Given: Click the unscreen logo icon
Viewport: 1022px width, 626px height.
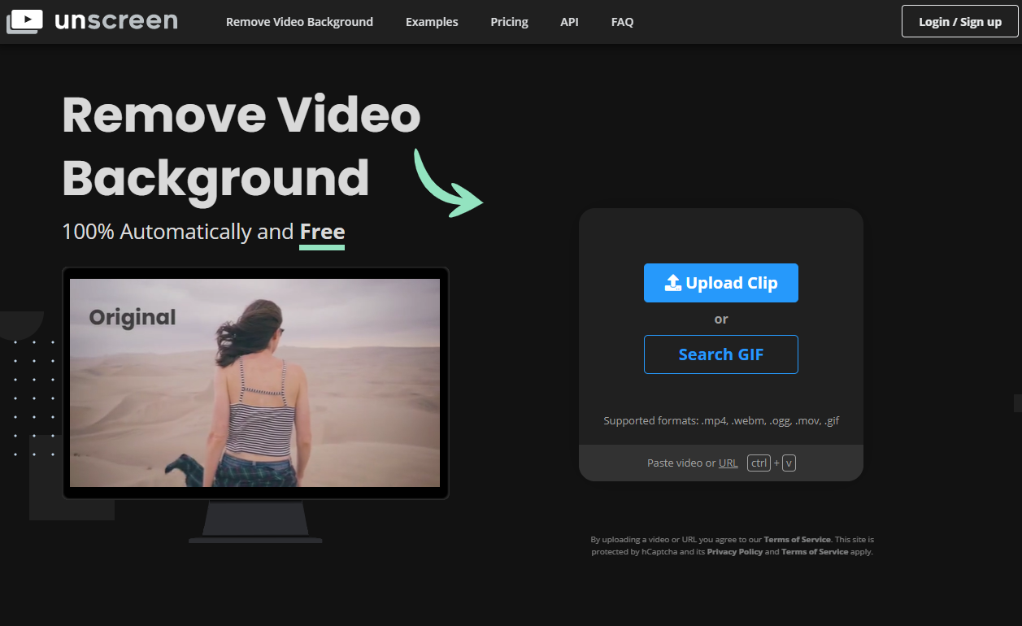Looking at the screenshot, I should [x=24, y=22].
